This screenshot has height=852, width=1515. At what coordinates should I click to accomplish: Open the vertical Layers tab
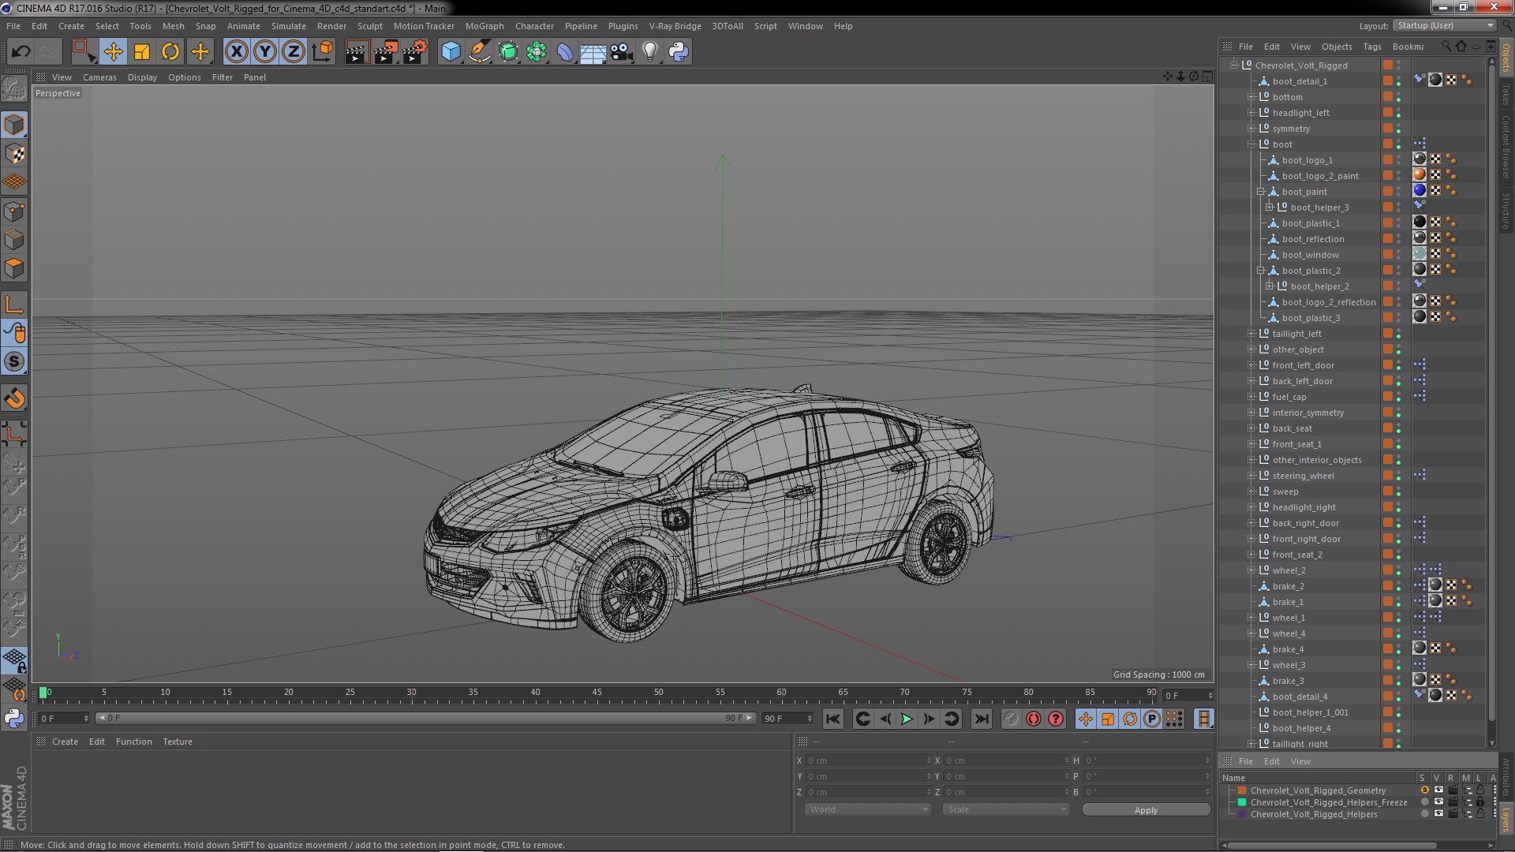pyautogui.click(x=1506, y=819)
